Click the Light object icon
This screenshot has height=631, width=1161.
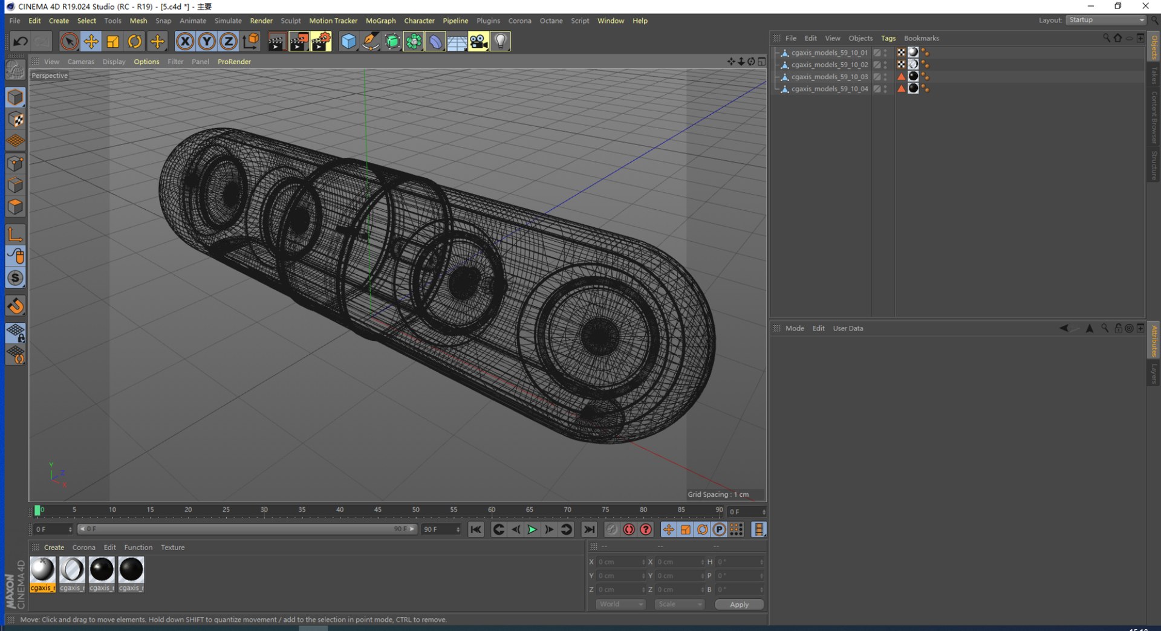coord(501,42)
